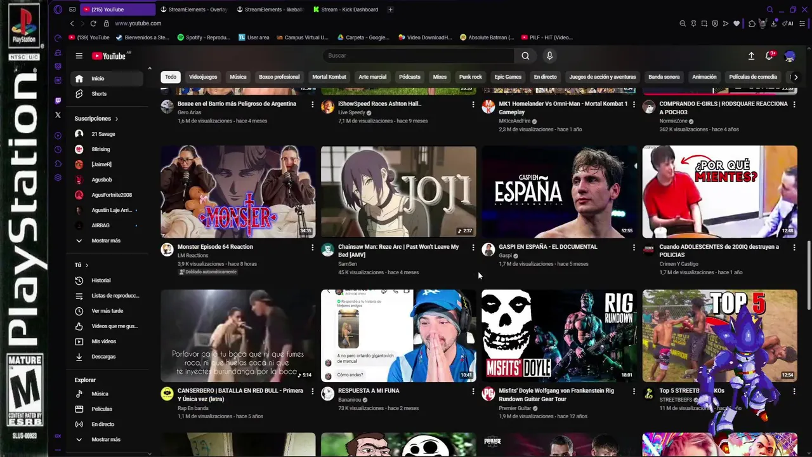Open the ad blocker shield icon

click(715, 23)
